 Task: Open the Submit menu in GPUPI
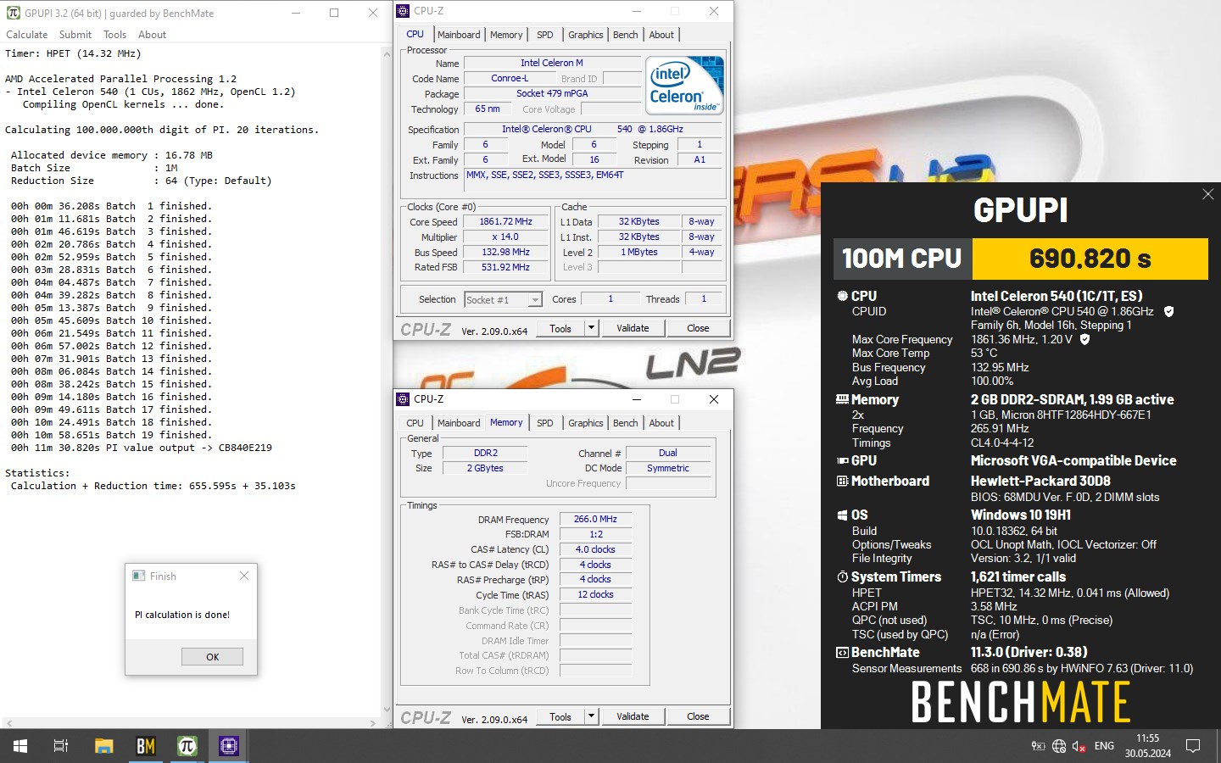[x=75, y=35]
